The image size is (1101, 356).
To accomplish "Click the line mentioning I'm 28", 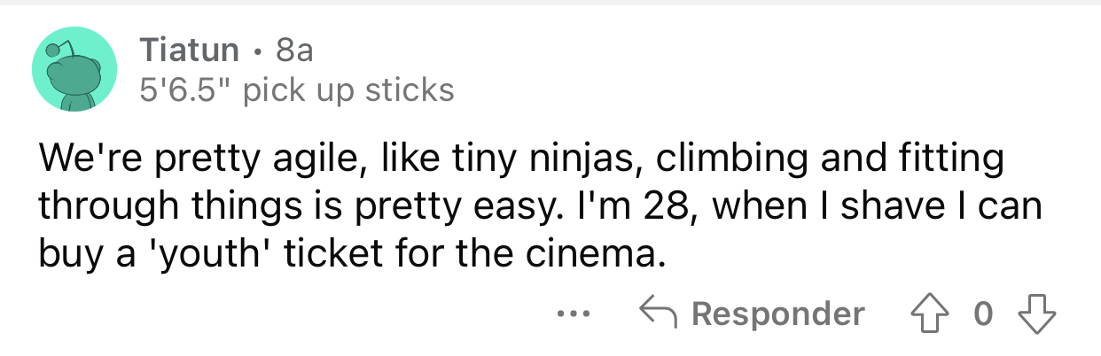I will click(x=540, y=208).
